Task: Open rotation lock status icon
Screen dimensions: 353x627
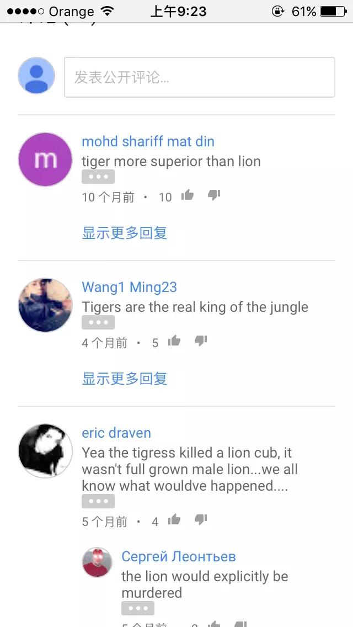Action: click(278, 11)
